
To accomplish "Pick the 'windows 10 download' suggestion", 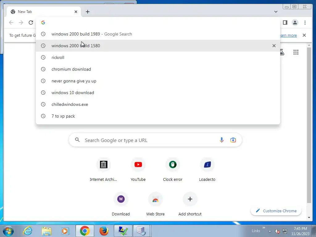I will (x=158, y=93).
